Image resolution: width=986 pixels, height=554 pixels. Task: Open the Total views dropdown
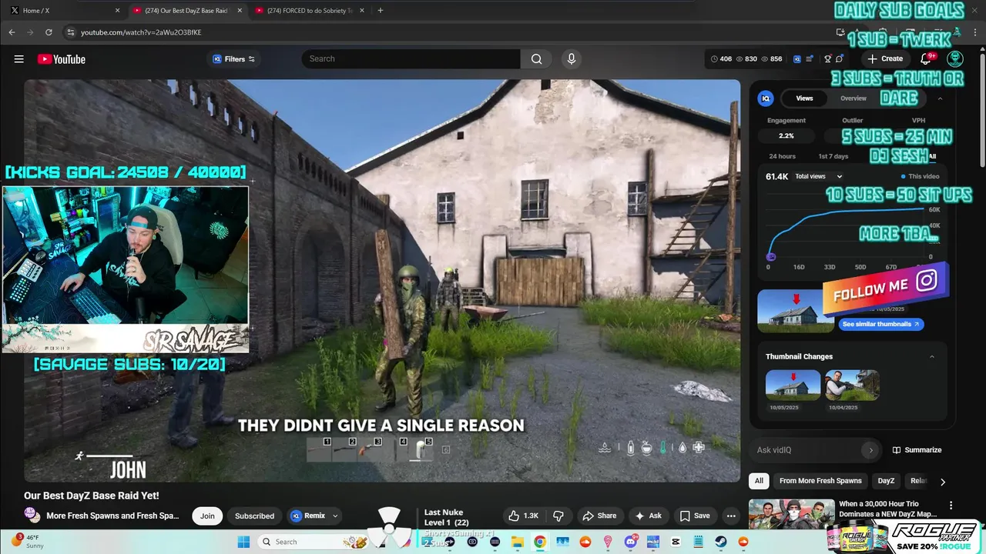pyautogui.click(x=819, y=176)
